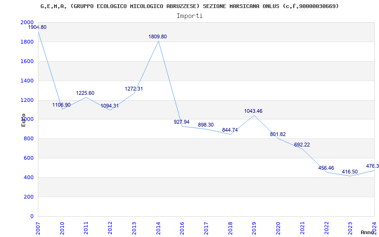Click the 2021 x-axis year label
Viewport: 379px width, 237px height.
coord(302,228)
